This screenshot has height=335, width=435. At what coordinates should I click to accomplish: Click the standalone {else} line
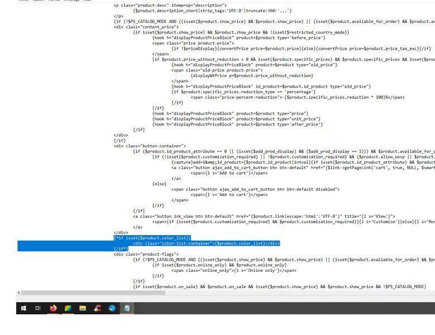pyautogui.click(x=159, y=184)
